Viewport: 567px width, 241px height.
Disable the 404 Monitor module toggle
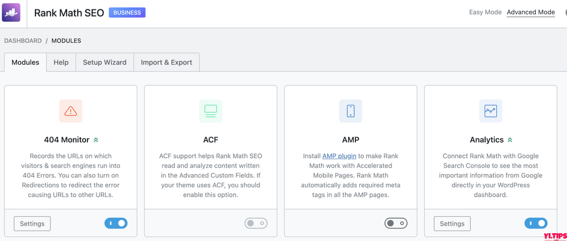(116, 223)
